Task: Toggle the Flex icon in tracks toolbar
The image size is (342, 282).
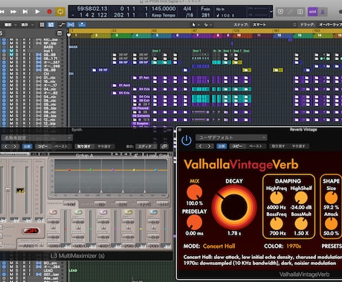Action: tap(71, 24)
